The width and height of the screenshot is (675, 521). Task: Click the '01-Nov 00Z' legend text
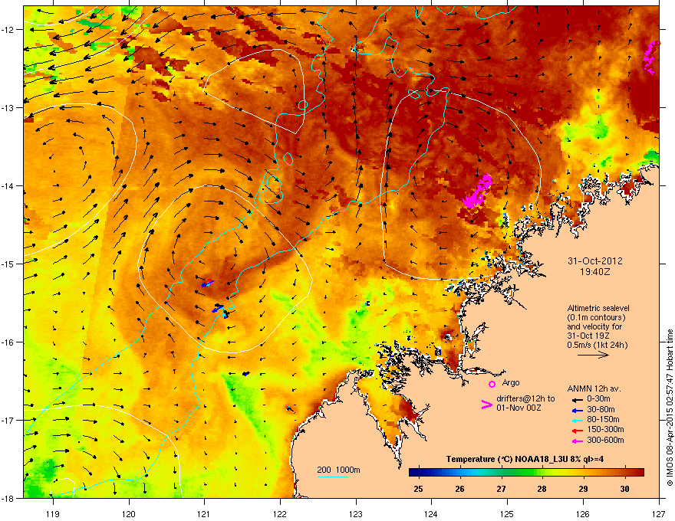pyautogui.click(x=519, y=408)
